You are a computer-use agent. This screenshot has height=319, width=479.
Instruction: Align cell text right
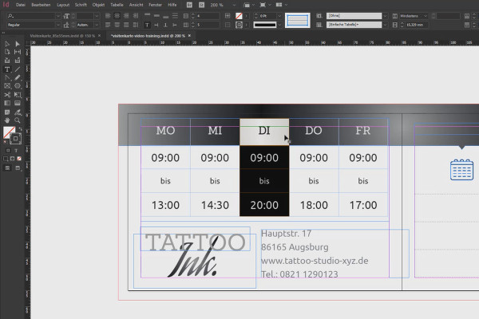pos(126,16)
